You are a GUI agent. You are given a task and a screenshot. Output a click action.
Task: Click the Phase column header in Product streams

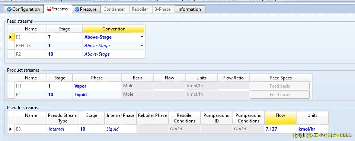click(x=97, y=78)
